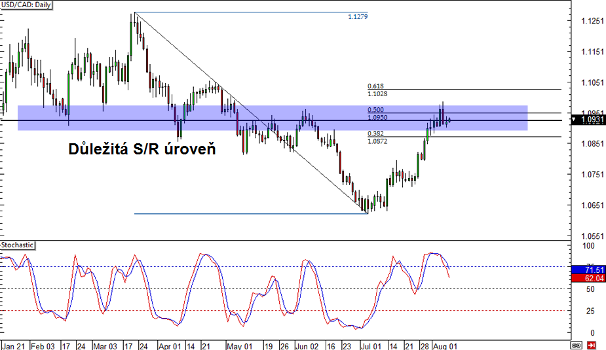Click the 1.0851 price axis label
Image resolution: width=606 pixels, height=350 pixels.
[592, 143]
